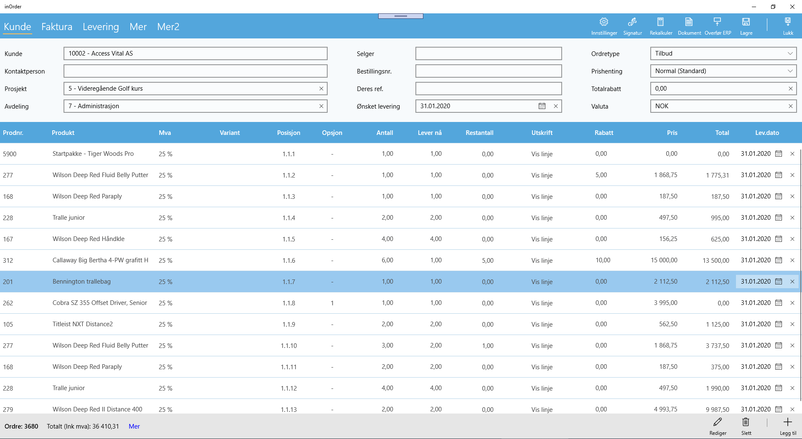Switch to the Levering tab

pos(101,27)
